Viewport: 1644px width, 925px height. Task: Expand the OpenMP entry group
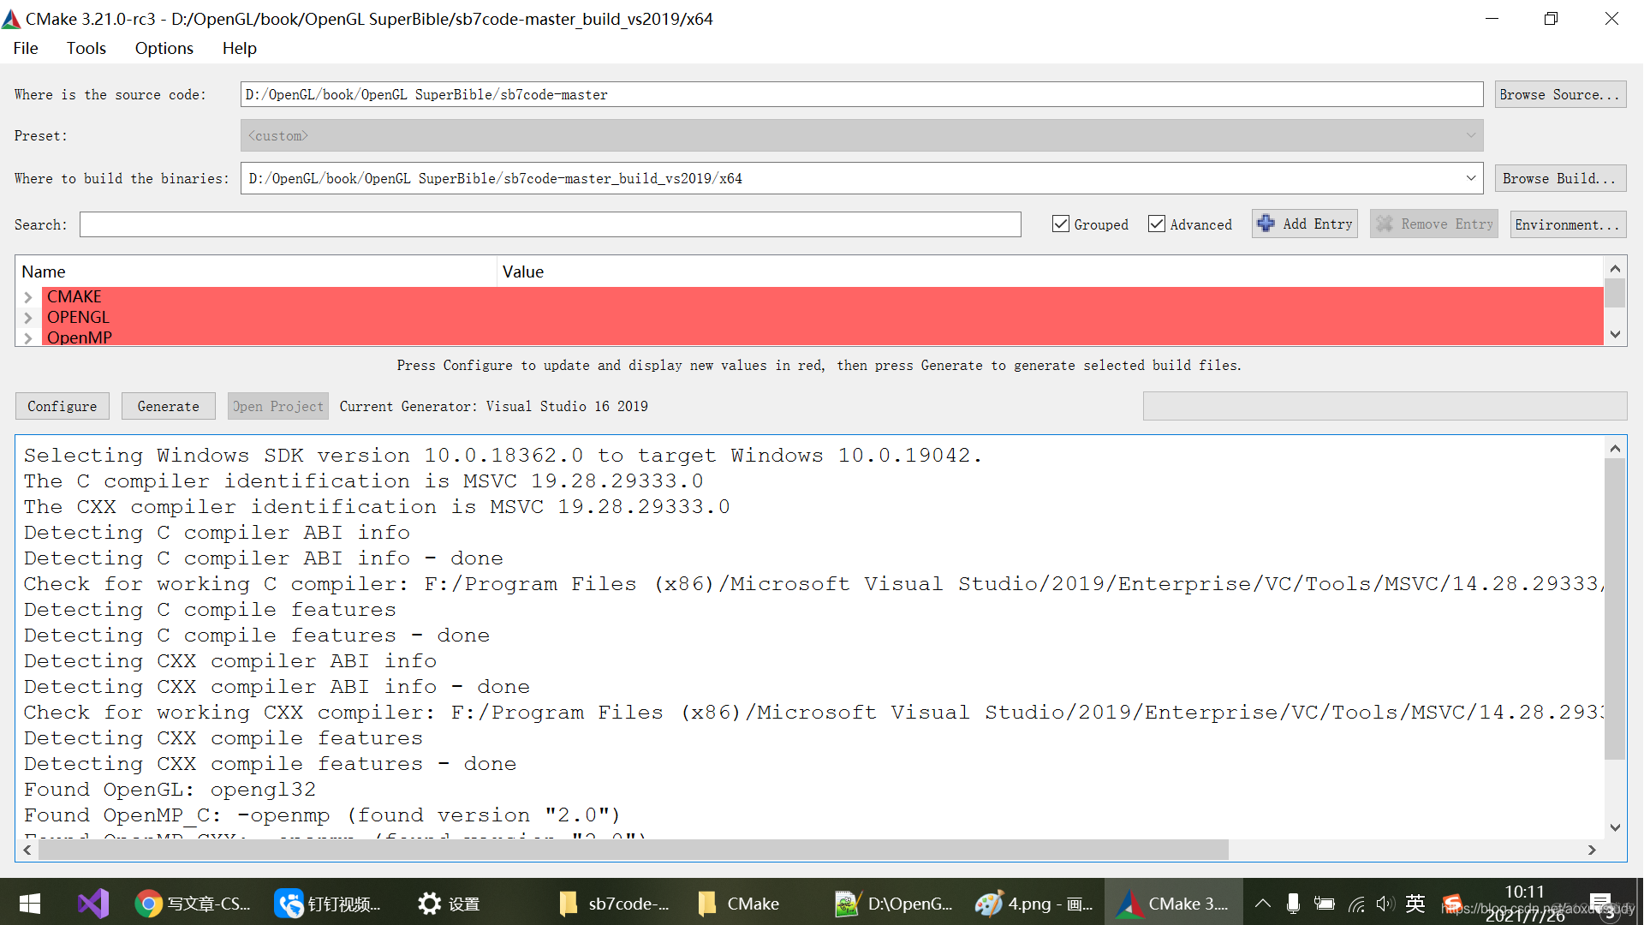(27, 337)
